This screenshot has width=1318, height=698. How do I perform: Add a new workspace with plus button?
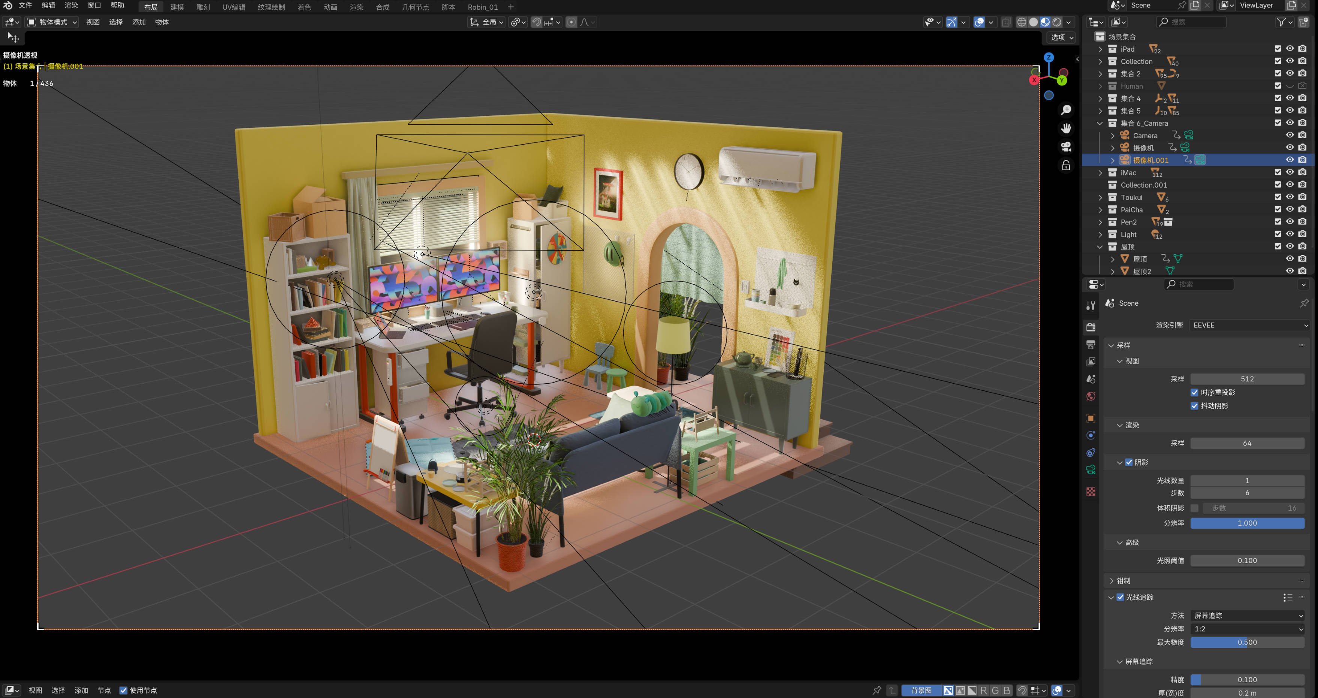click(511, 7)
